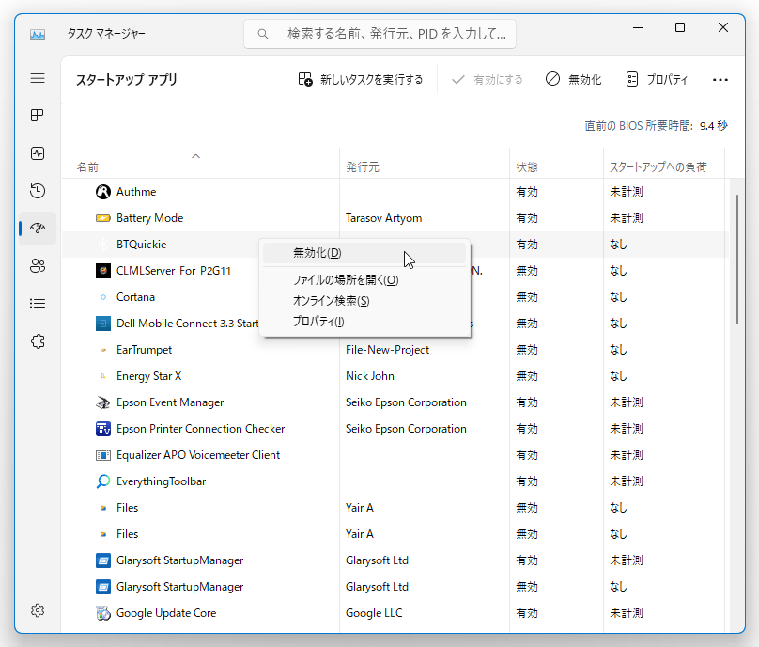Viewport: 759px width, 647px height.
Task: Select Equalizer APO Voicemeeter Client name
Action: pyautogui.click(x=198, y=455)
